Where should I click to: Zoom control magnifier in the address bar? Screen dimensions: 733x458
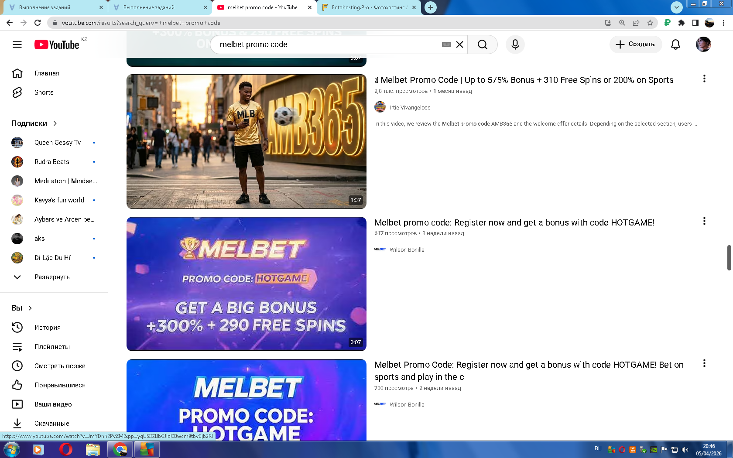[x=622, y=23]
